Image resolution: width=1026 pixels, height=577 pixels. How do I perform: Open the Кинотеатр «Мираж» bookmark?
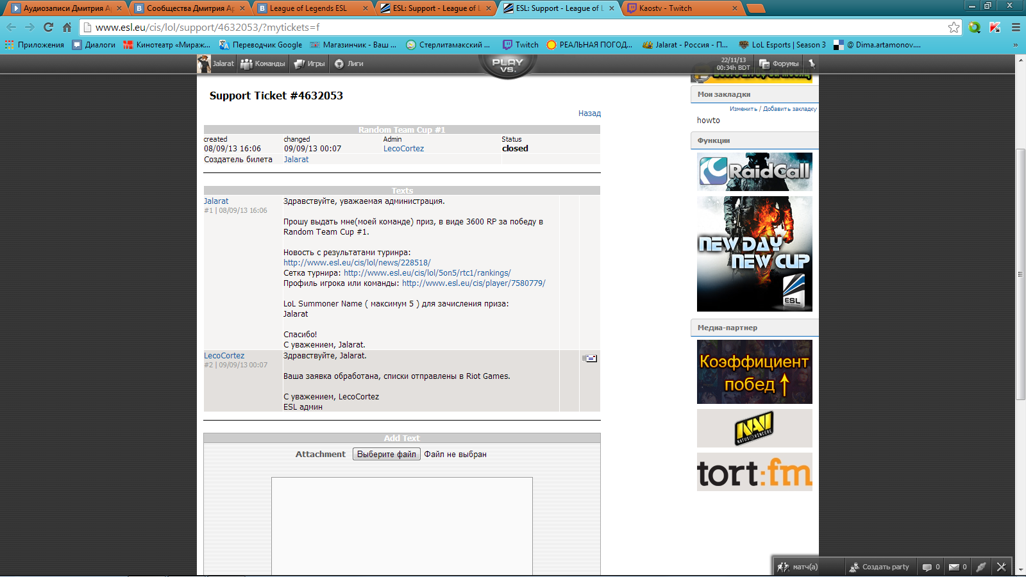tap(167, 45)
